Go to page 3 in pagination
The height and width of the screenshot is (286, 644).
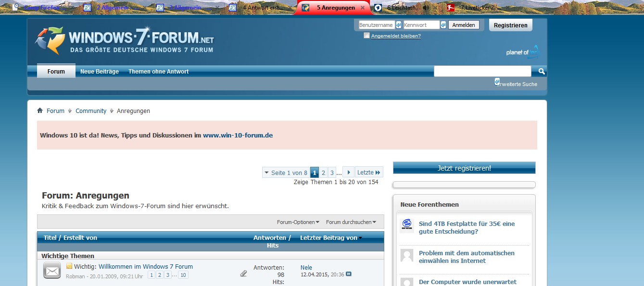[x=332, y=173]
